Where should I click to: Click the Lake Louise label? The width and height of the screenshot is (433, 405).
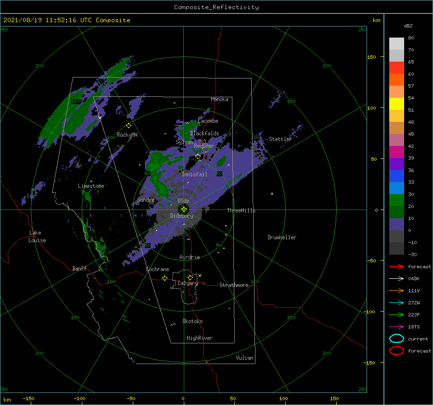pyautogui.click(x=37, y=236)
